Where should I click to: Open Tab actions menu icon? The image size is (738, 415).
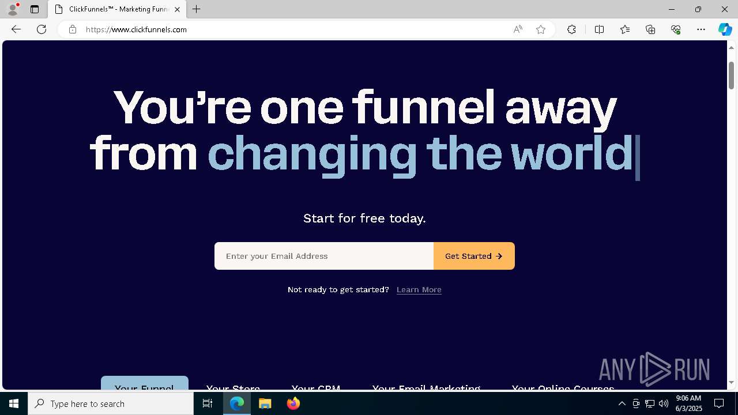pos(35,9)
